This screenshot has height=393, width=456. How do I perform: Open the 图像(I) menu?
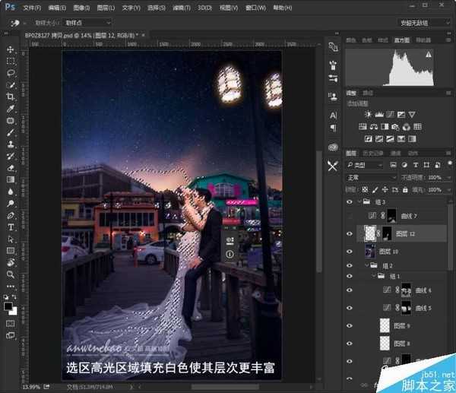[x=81, y=8]
